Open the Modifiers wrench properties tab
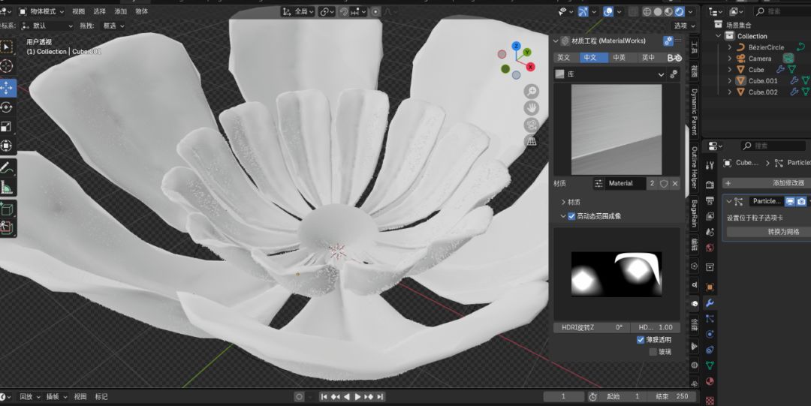 pos(710,303)
